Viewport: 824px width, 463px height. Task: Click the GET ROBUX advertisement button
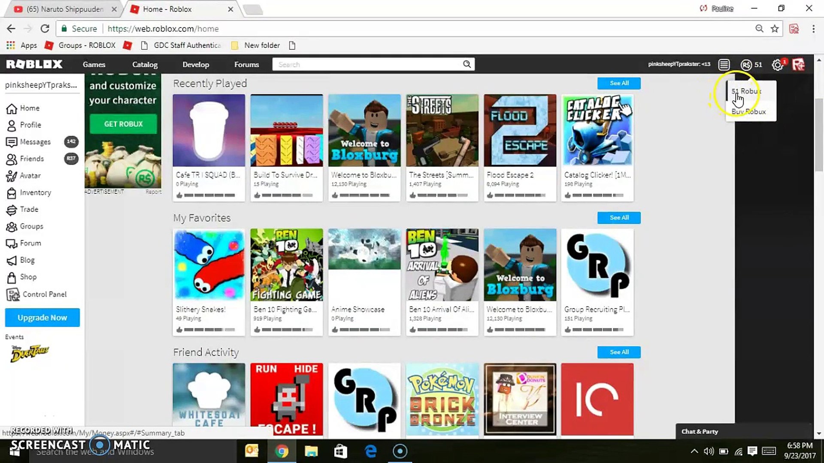(x=123, y=124)
